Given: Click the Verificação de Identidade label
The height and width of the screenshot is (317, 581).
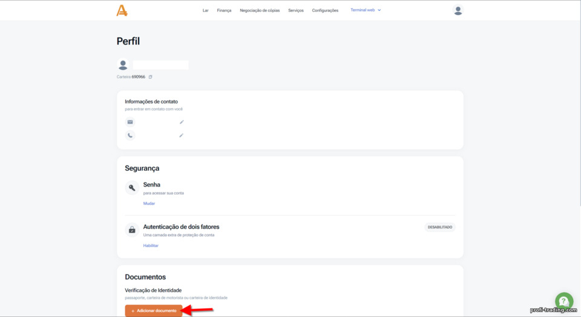Looking at the screenshot, I should 153,290.
